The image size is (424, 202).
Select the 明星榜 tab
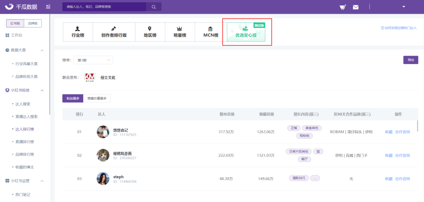click(x=180, y=32)
